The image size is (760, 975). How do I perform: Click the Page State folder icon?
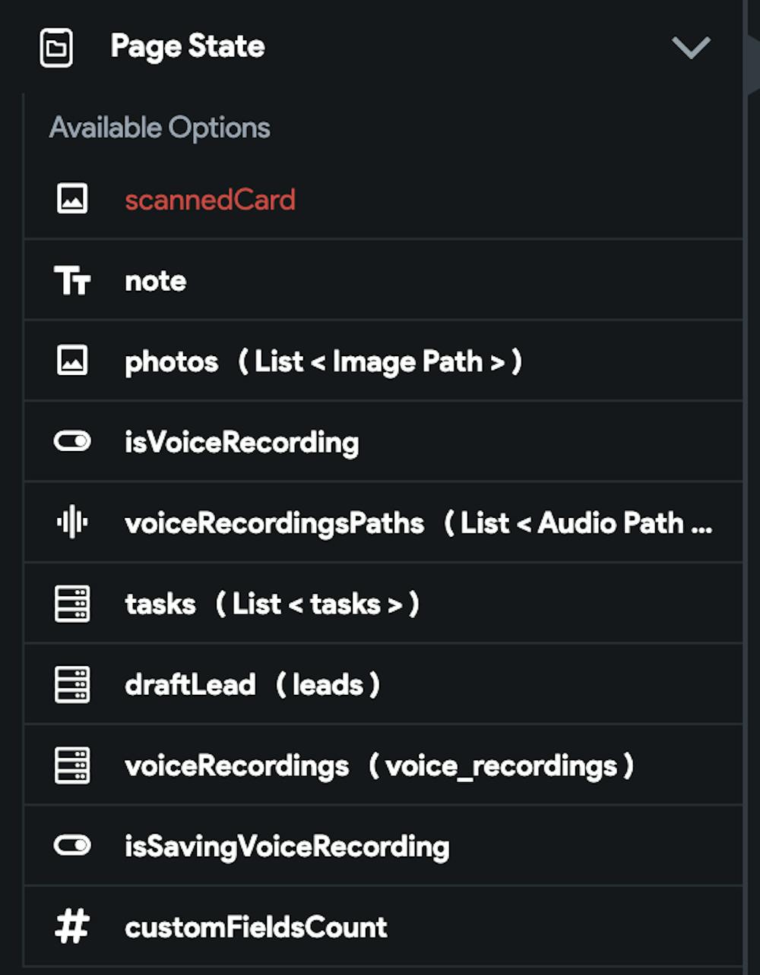tap(56, 48)
